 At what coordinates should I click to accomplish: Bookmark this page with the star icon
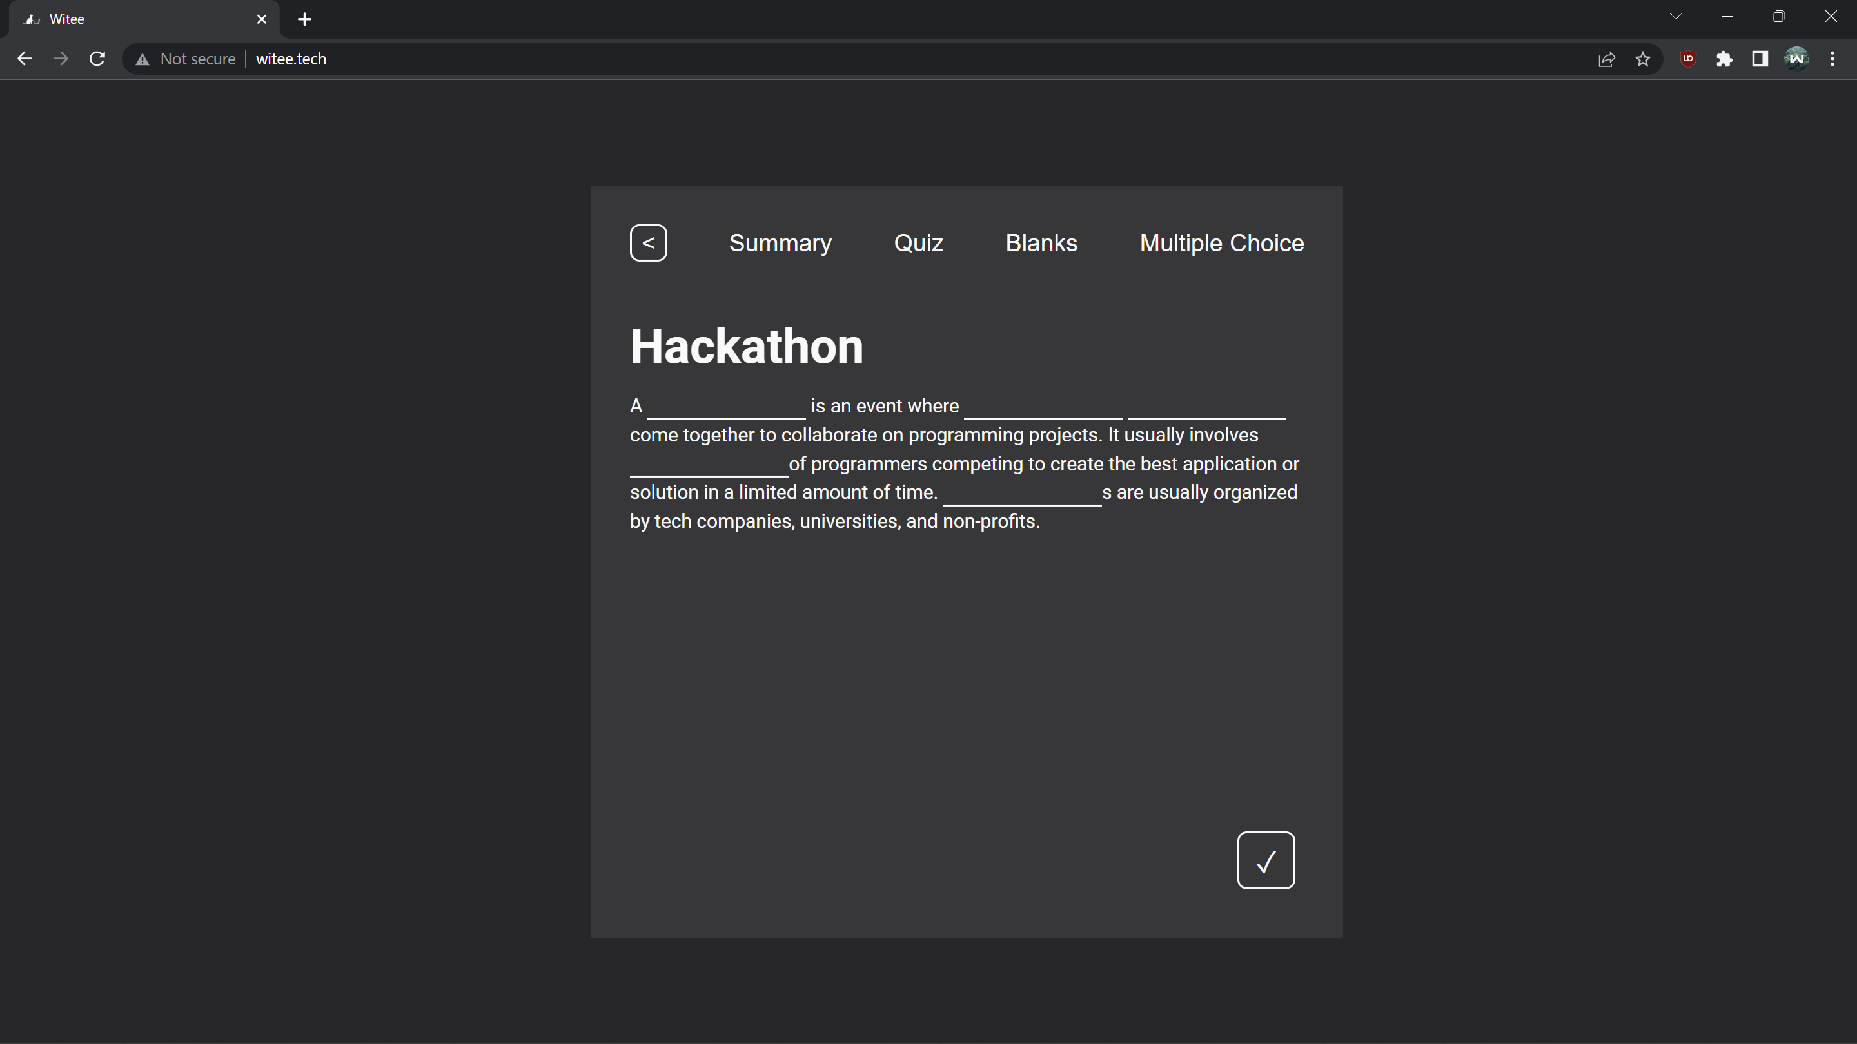coord(1642,59)
